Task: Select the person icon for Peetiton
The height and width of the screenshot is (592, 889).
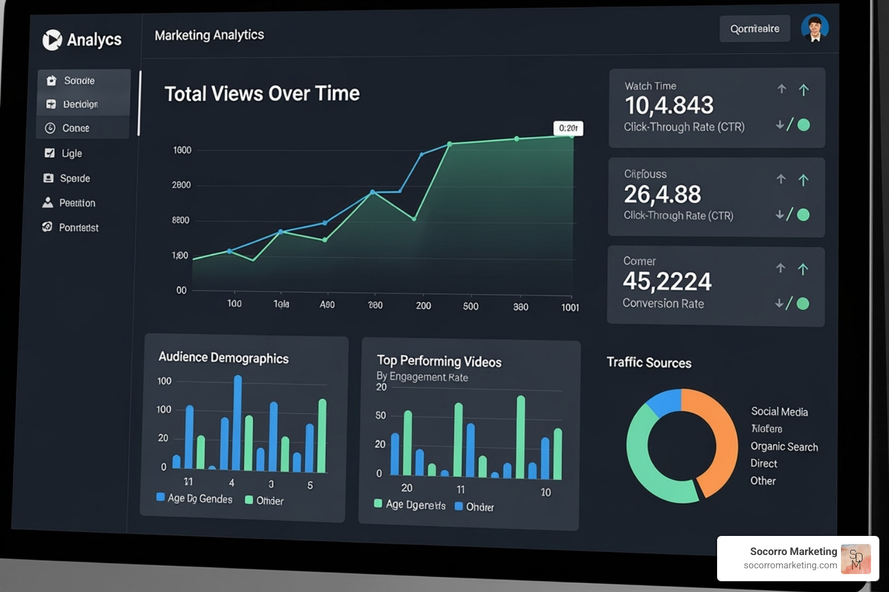Action: point(48,202)
